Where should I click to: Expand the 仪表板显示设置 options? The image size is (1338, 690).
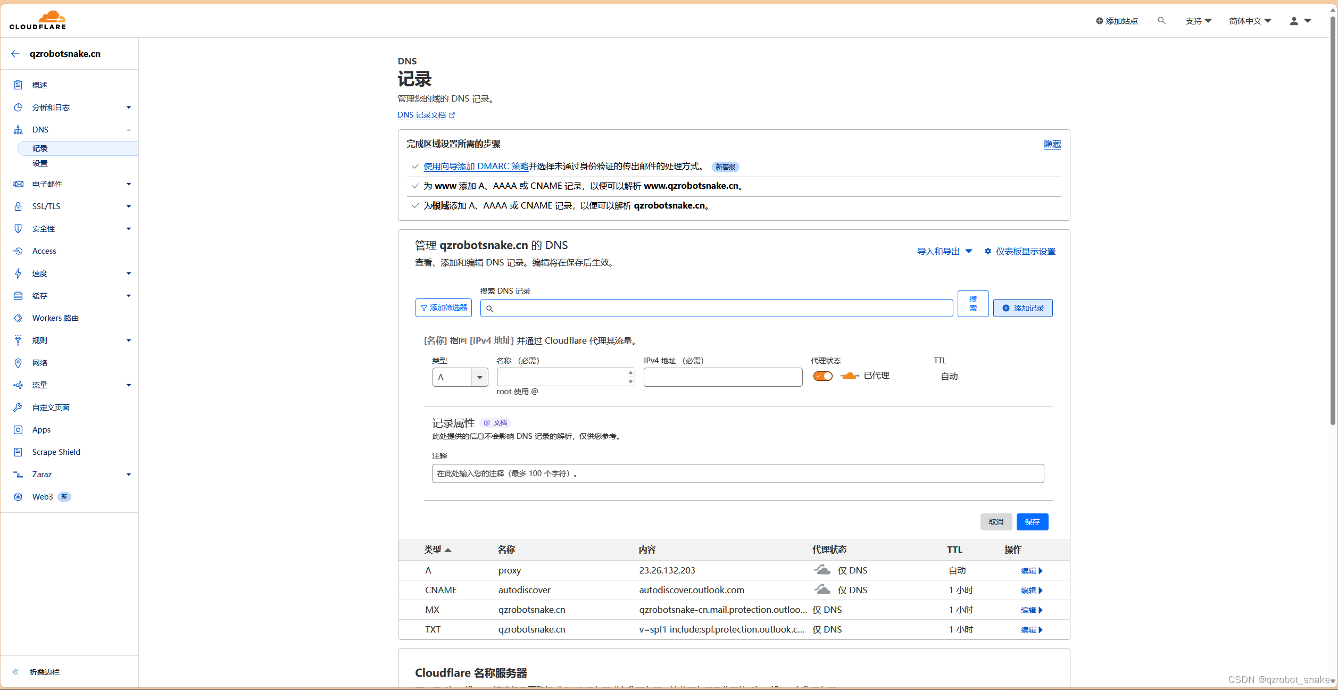1020,251
